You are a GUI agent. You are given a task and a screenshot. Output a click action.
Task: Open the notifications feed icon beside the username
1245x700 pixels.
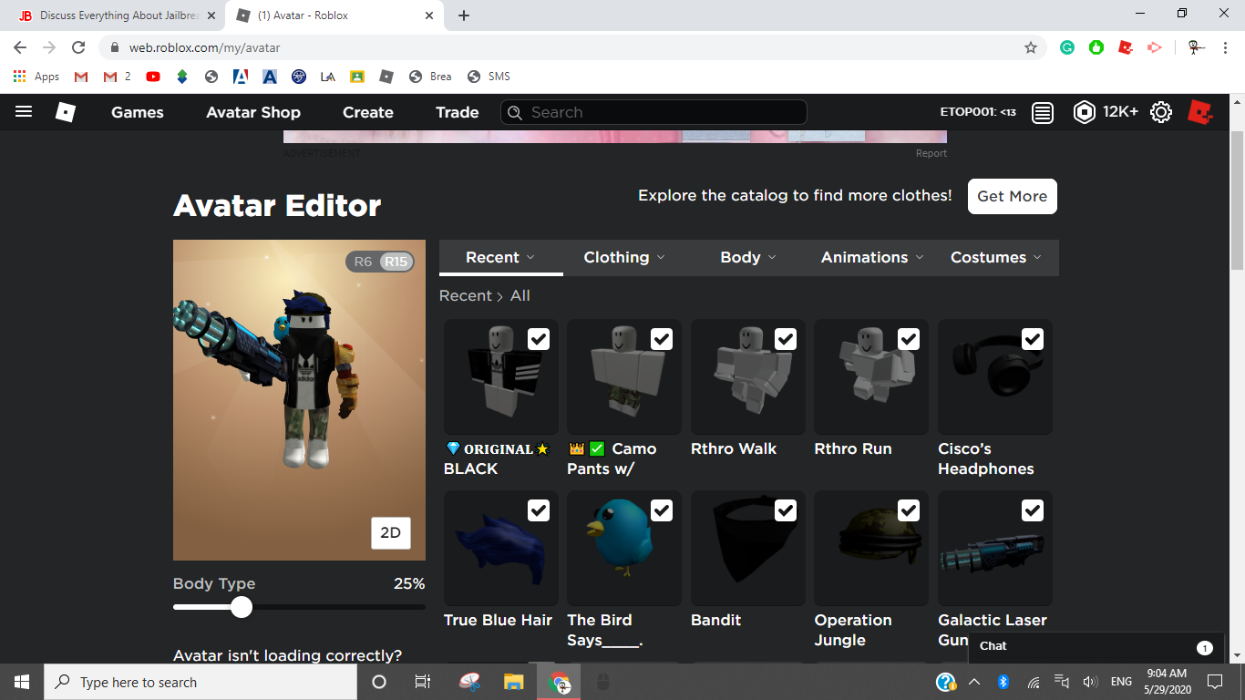tap(1043, 112)
